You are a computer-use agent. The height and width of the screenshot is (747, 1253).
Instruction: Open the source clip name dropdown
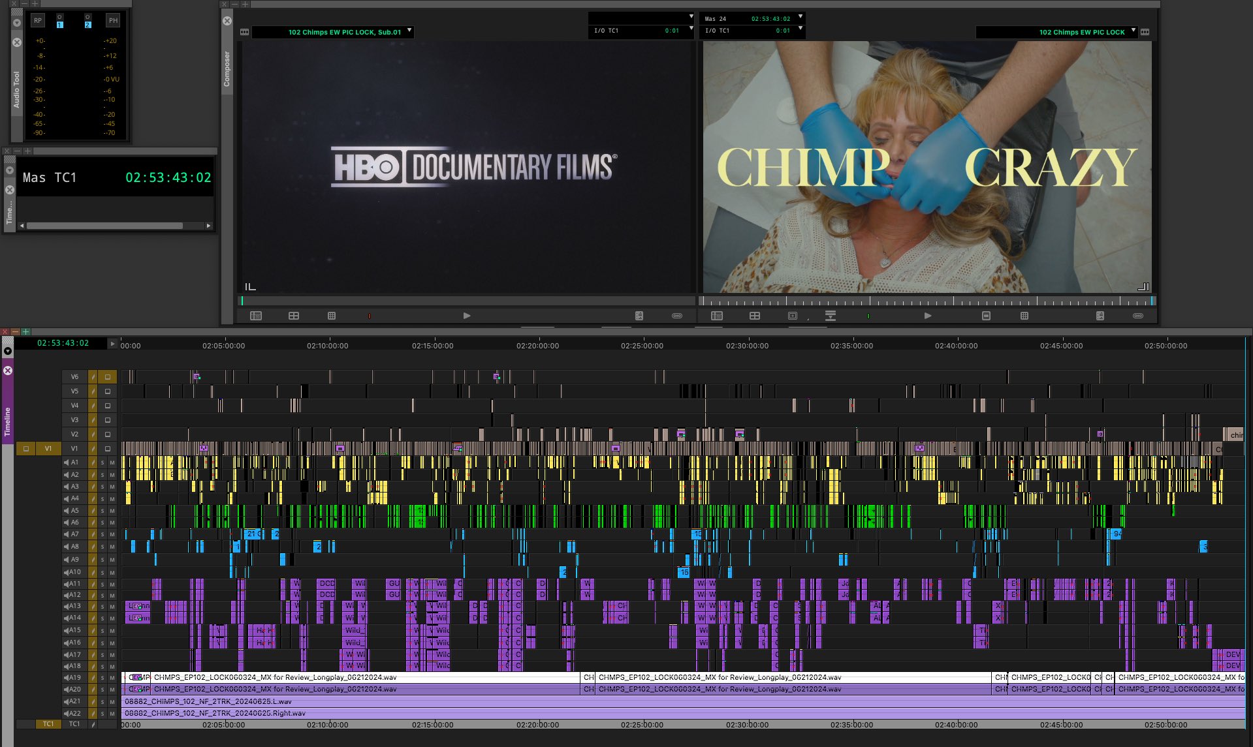(x=409, y=31)
